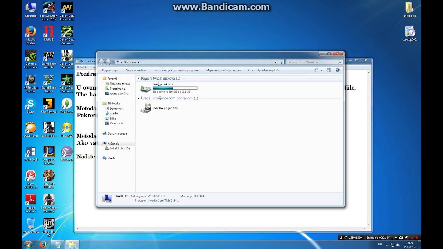Screen dimensions: 443x249
Task: Click the search magnifier in Explorer
Action: point(340,62)
